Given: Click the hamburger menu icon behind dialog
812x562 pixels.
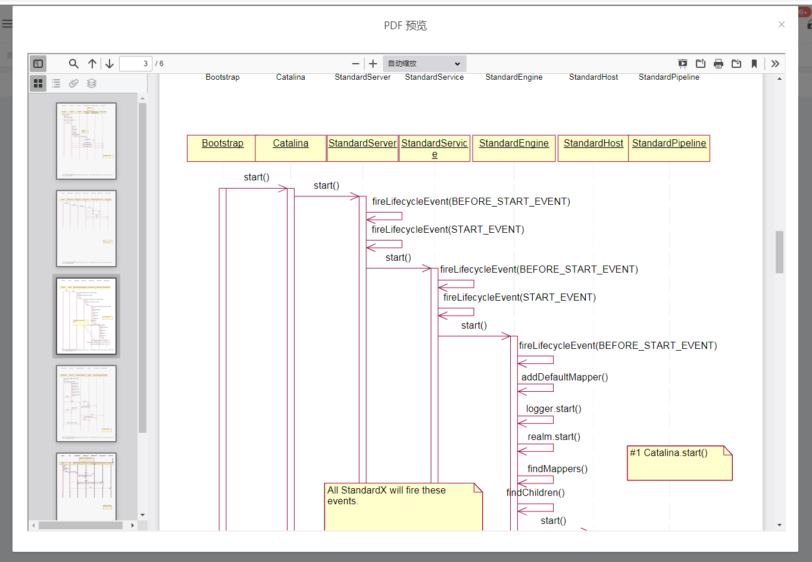Looking at the screenshot, I should (x=7, y=24).
